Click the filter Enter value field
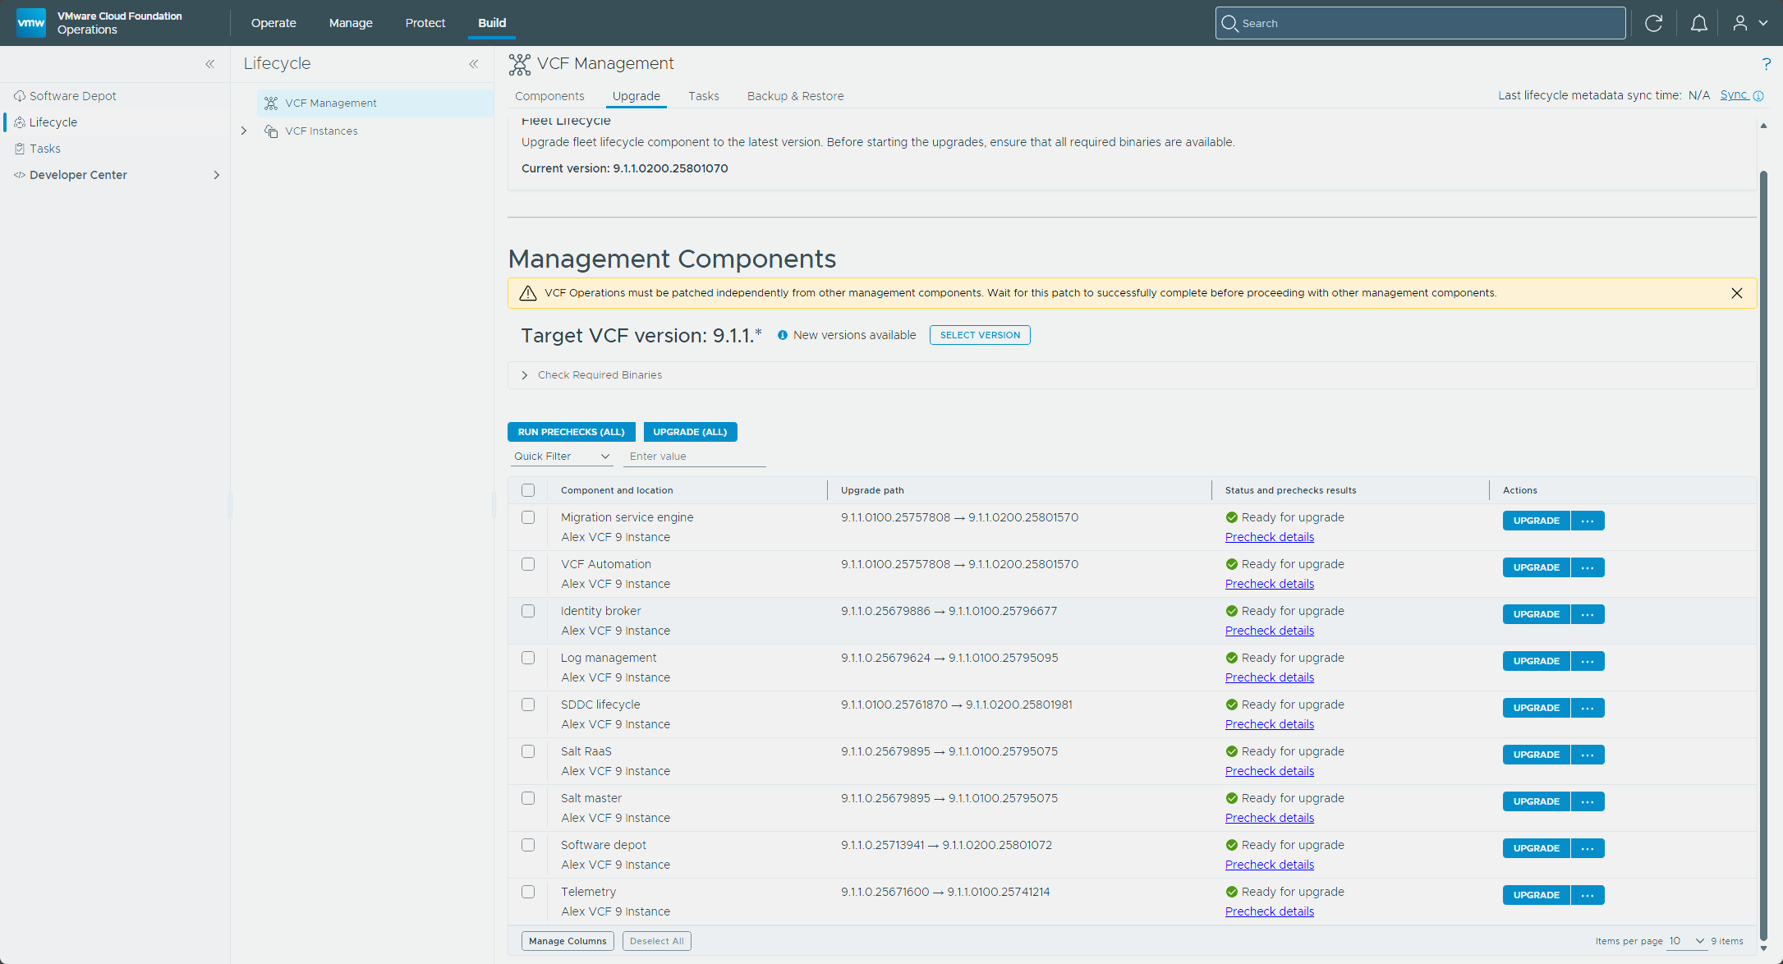 click(695, 457)
